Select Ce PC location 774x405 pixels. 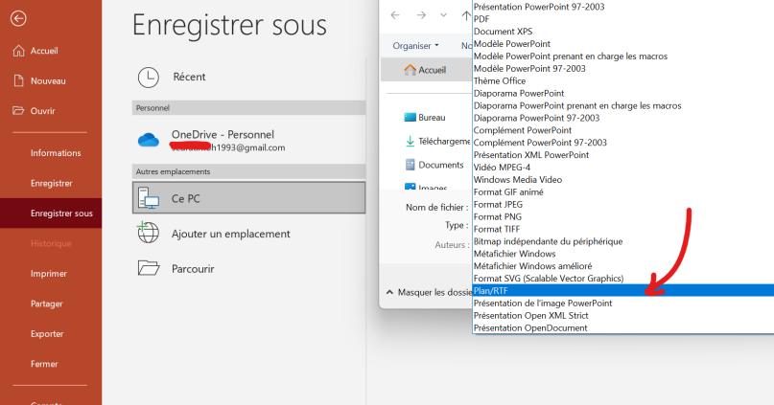pos(248,198)
